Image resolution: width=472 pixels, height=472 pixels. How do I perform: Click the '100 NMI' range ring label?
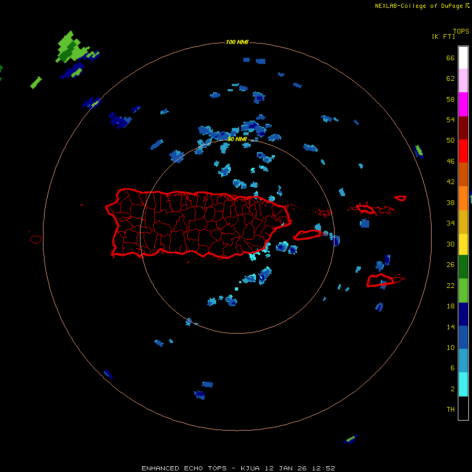pyautogui.click(x=237, y=42)
